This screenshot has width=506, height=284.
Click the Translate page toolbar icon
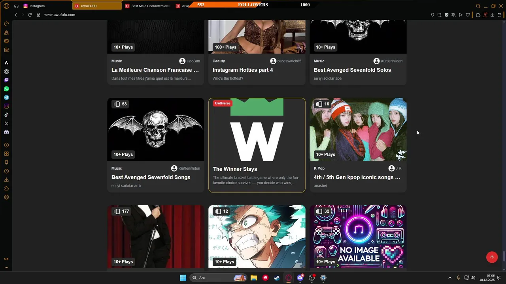coord(453,15)
